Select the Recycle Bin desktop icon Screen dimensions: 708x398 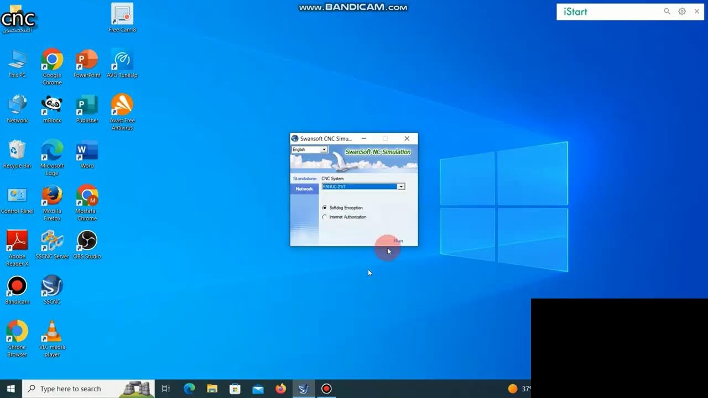click(17, 154)
